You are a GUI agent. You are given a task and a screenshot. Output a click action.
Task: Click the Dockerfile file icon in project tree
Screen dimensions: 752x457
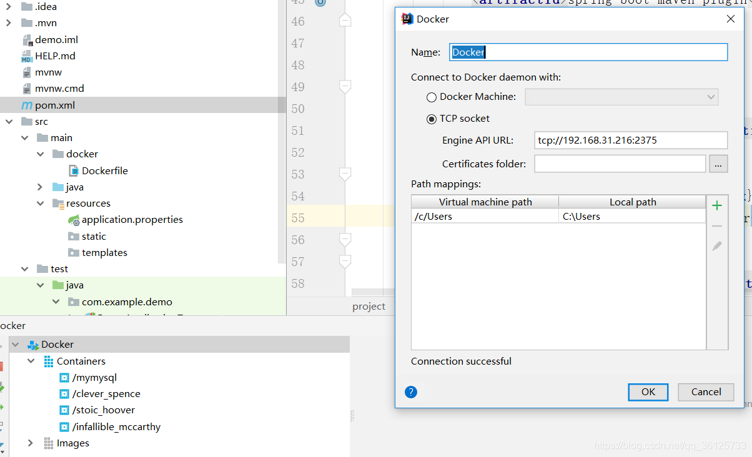coord(74,170)
